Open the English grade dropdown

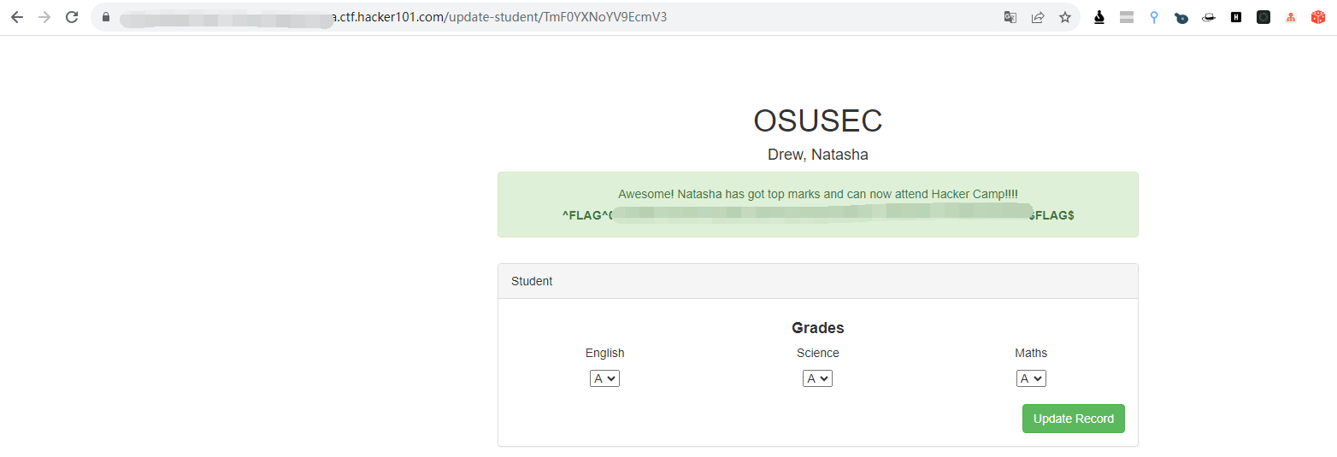(604, 378)
